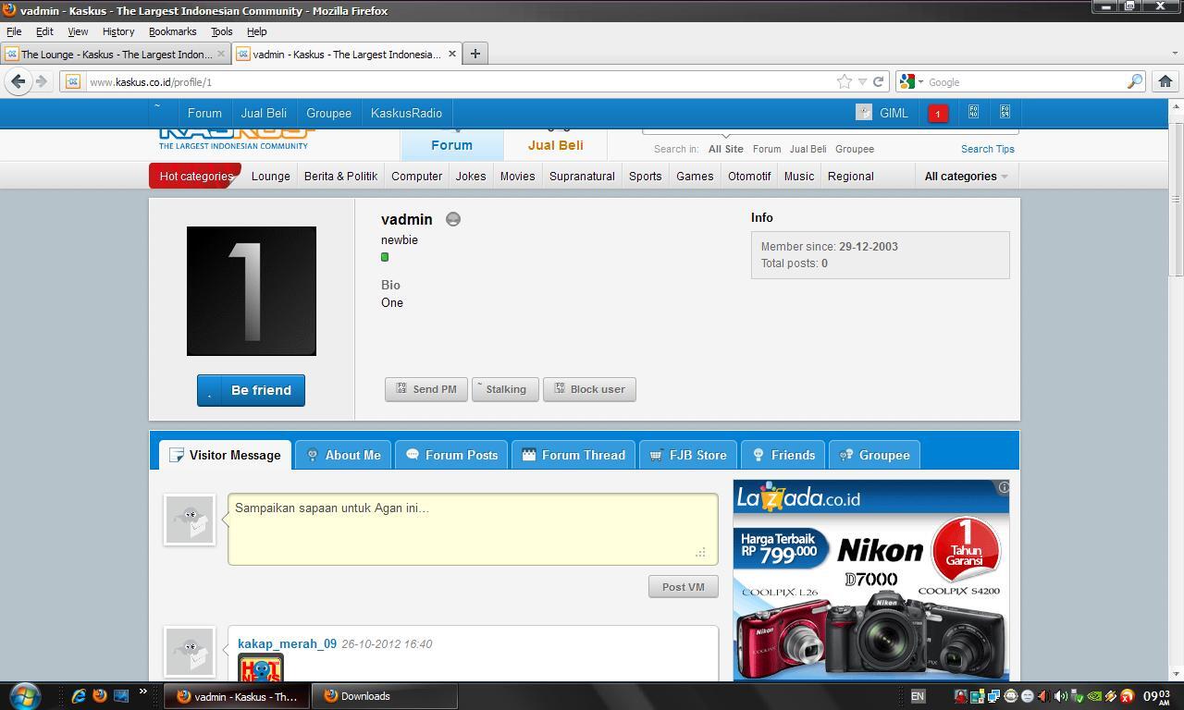This screenshot has height=710, width=1184.
Task: Open the Firefox home page icon
Action: click(1165, 81)
